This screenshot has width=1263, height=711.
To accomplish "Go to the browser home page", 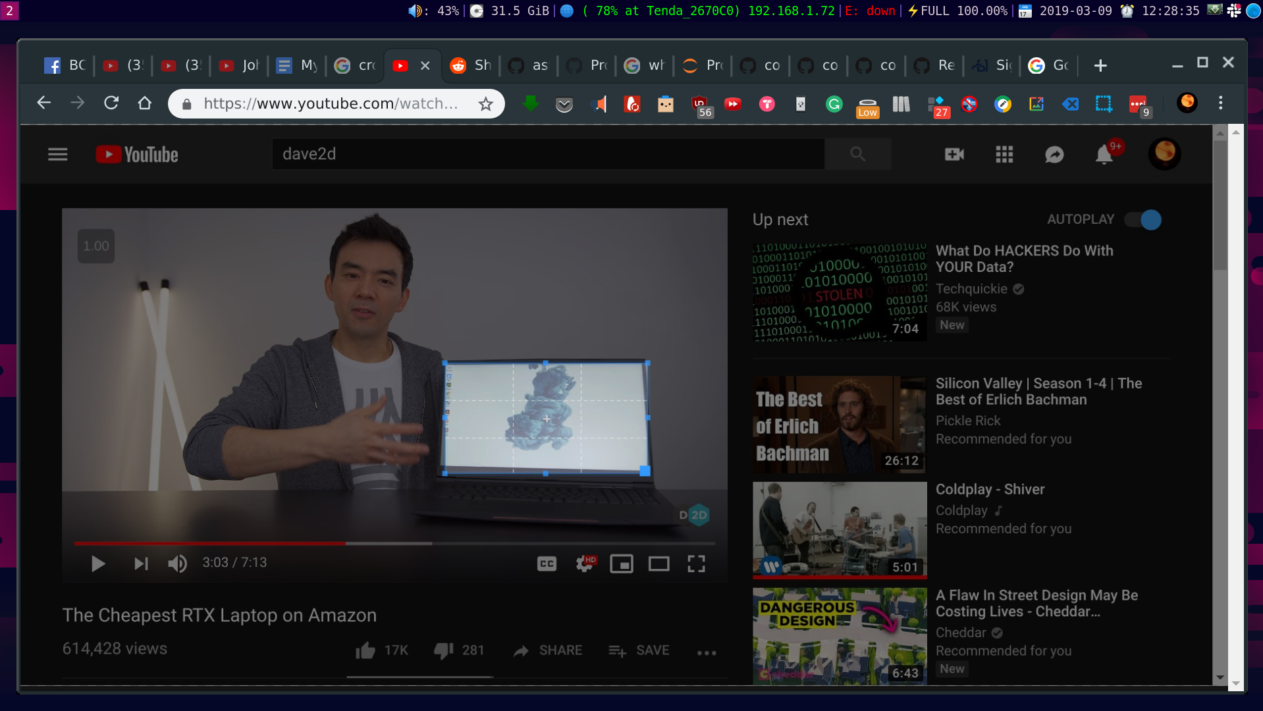I will point(144,103).
